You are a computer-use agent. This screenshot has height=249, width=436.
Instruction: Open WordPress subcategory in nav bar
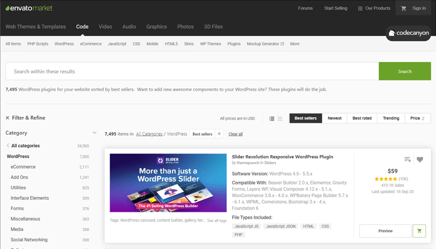click(64, 44)
